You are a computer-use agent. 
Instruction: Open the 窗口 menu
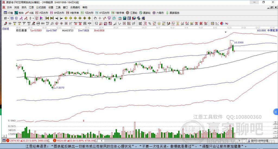65,7
